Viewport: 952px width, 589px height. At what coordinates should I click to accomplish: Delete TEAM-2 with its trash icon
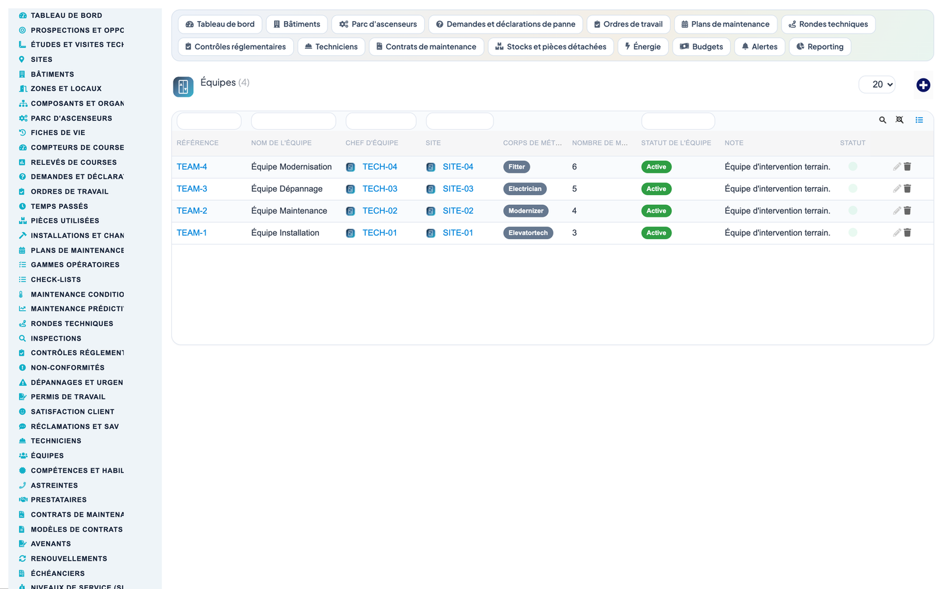(x=907, y=211)
